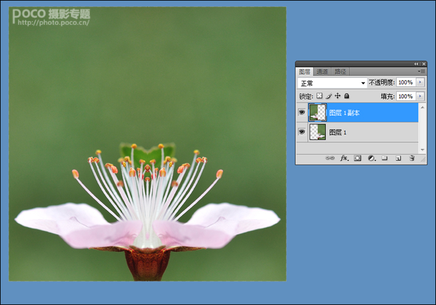436x305 pixels.
Task: Create new adjustment layer icon
Action: coord(372,158)
